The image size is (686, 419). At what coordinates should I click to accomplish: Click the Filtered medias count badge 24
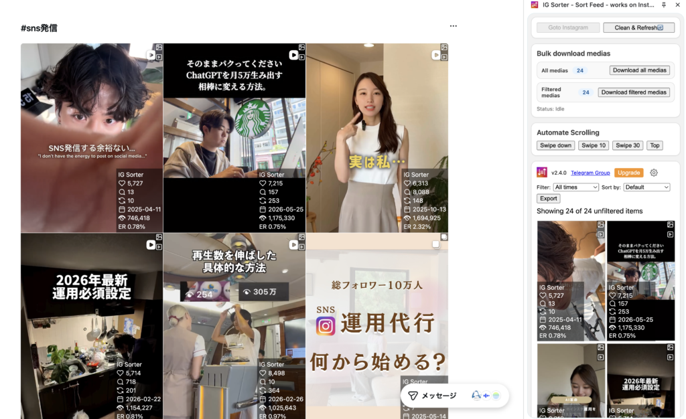(x=586, y=92)
